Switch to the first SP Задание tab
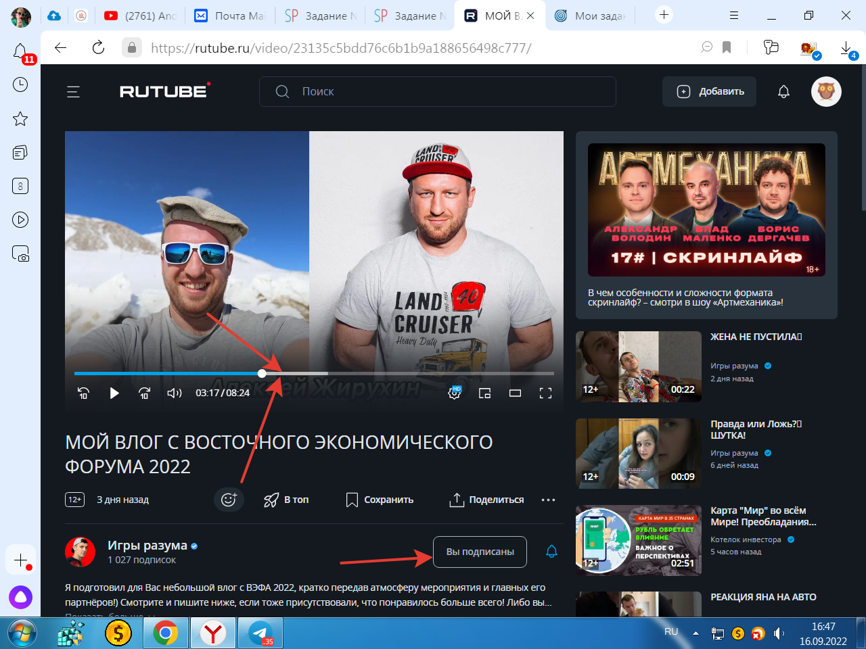Viewport: 866px width, 649px height. click(319, 16)
